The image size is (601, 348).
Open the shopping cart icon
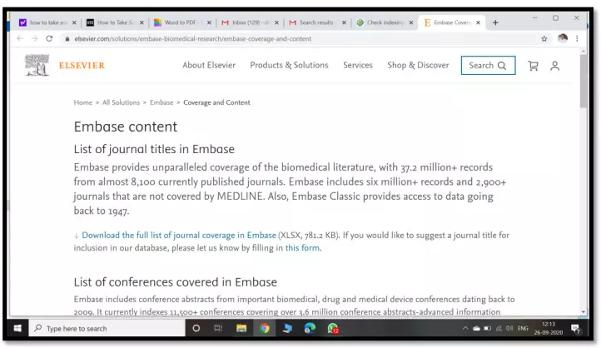[x=534, y=66]
